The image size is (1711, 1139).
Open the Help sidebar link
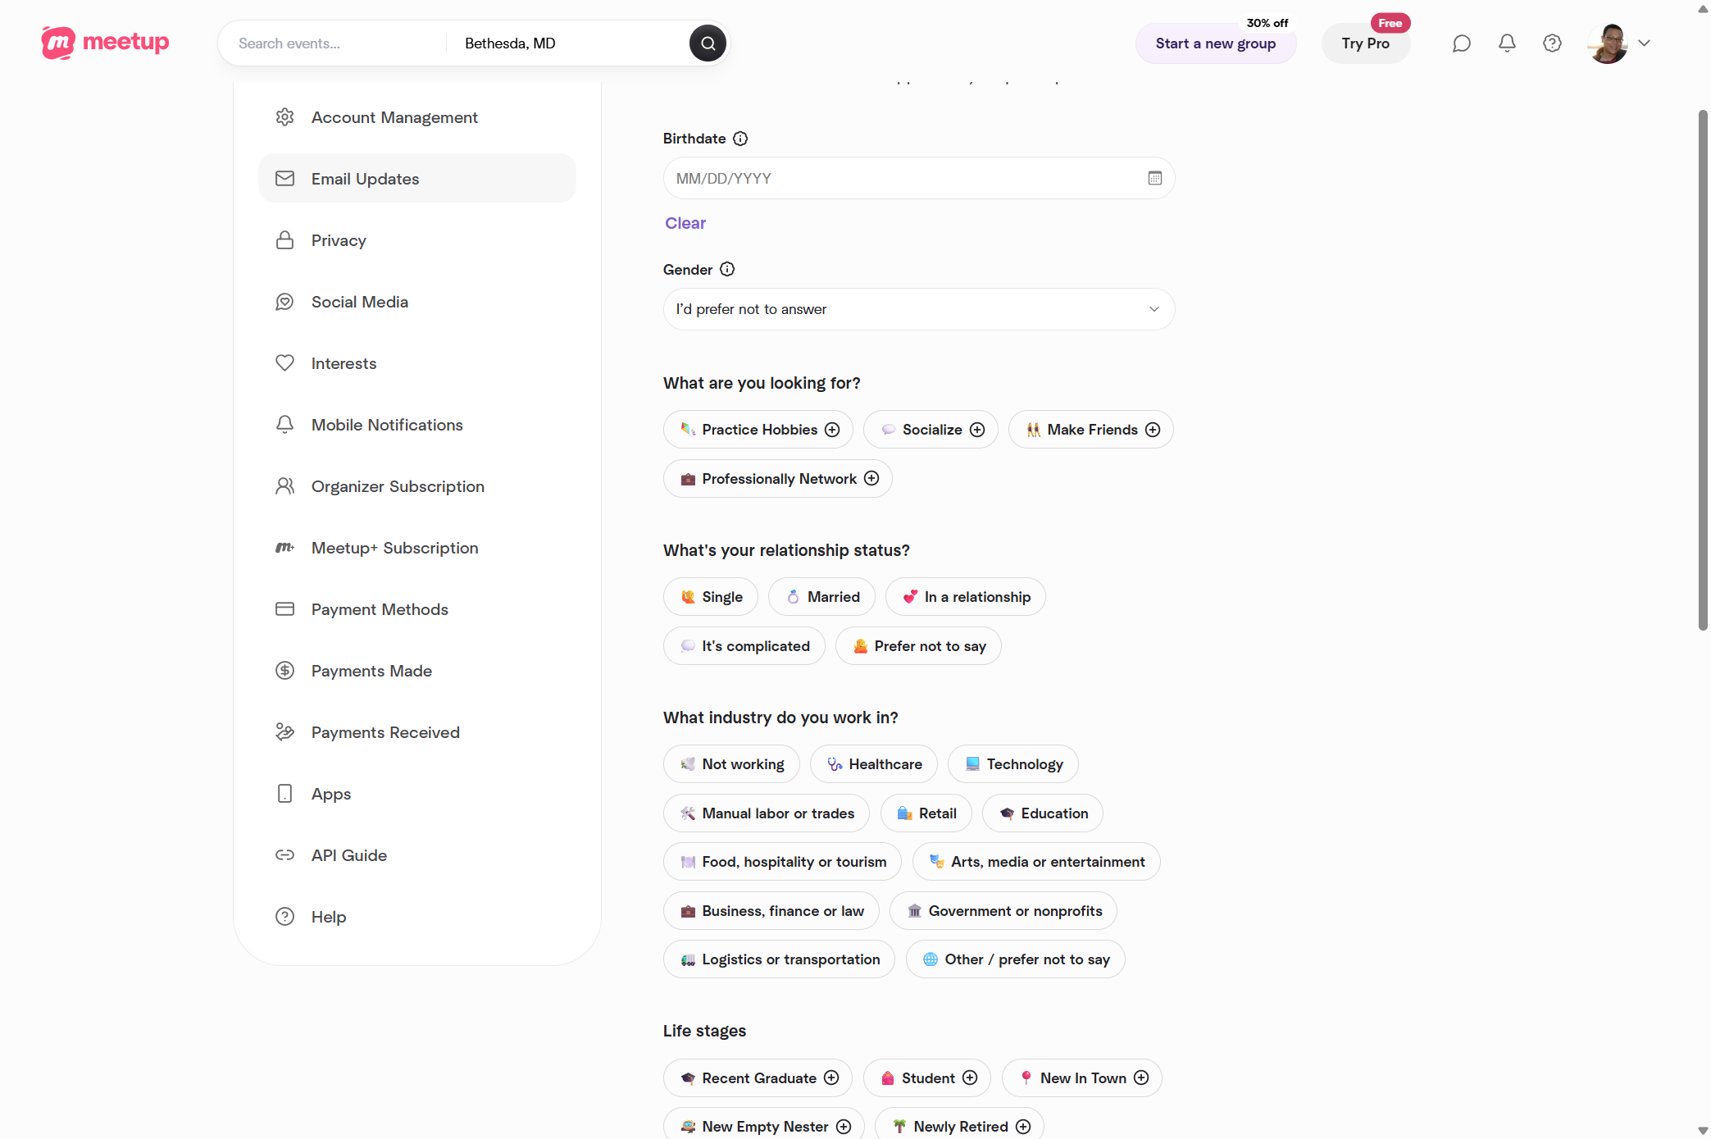coord(417,917)
